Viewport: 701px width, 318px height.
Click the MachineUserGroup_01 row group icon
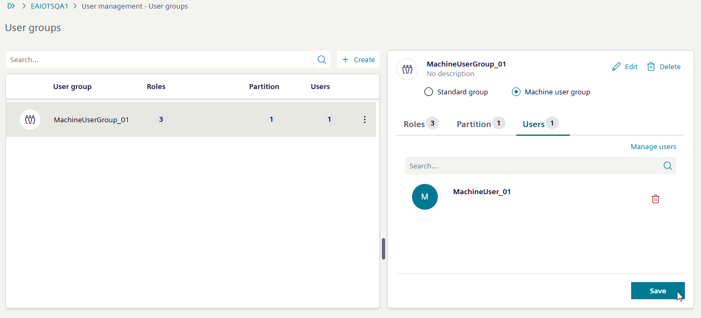pyautogui.click(x=30, y=120)
